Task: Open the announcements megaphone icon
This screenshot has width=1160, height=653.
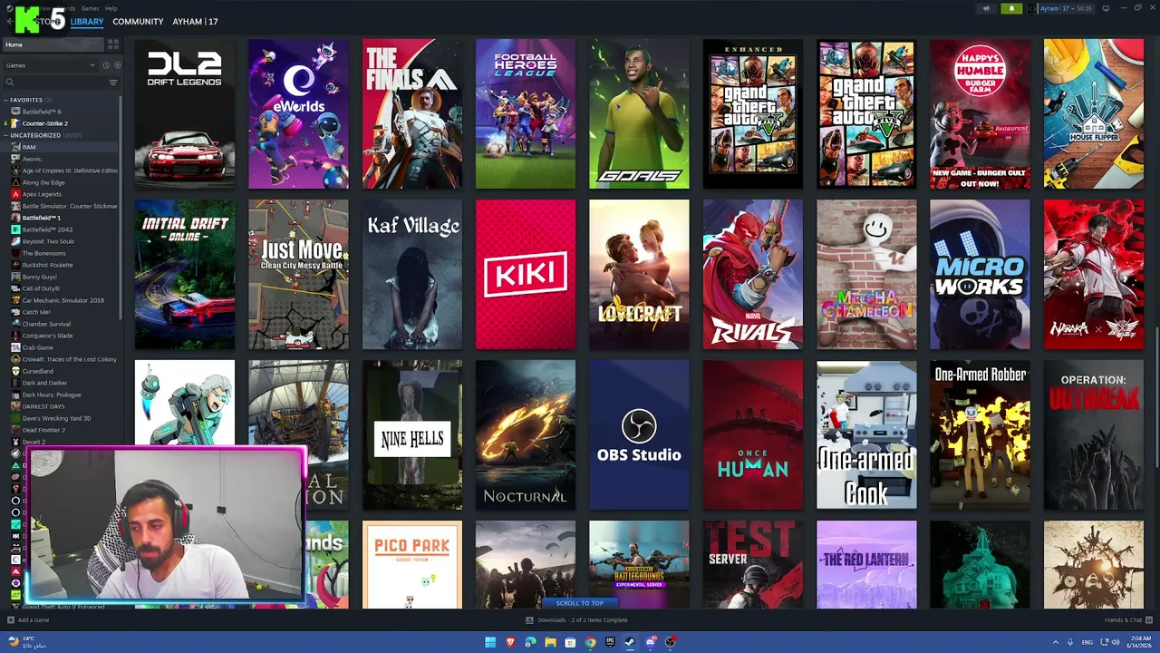Action: (x=987, y=8)
